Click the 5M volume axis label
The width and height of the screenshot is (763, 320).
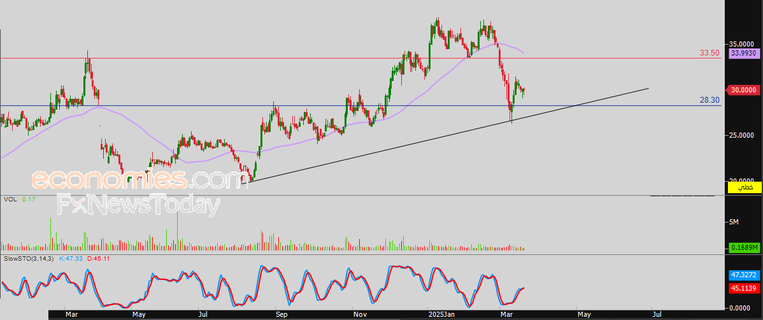tap(734, 222)
